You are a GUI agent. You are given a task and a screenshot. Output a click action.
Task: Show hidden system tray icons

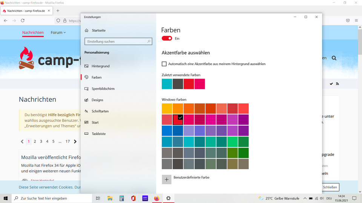coord(305,198)
